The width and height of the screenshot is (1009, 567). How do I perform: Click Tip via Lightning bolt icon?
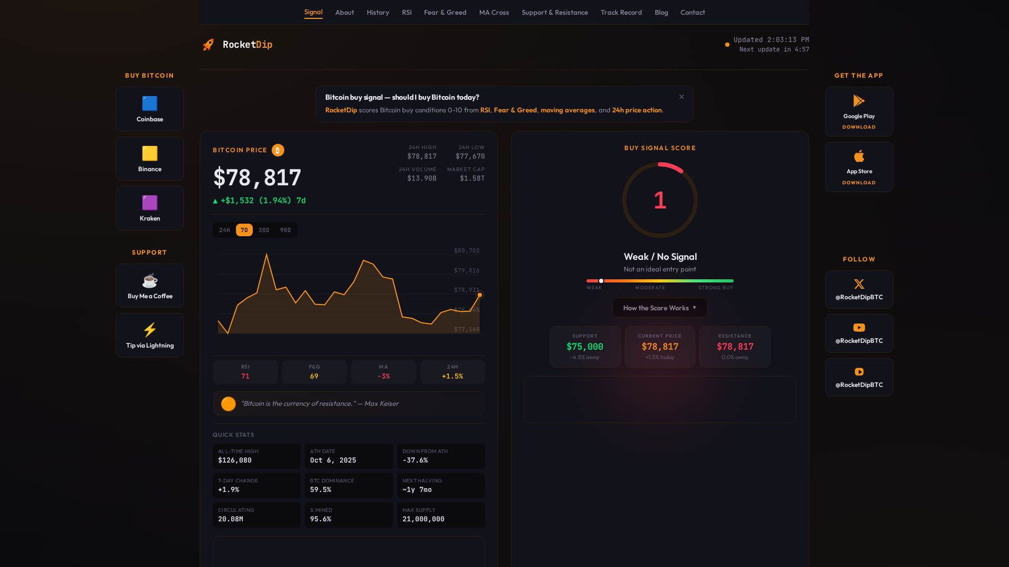pyautogui.click(x=150, y=330)
